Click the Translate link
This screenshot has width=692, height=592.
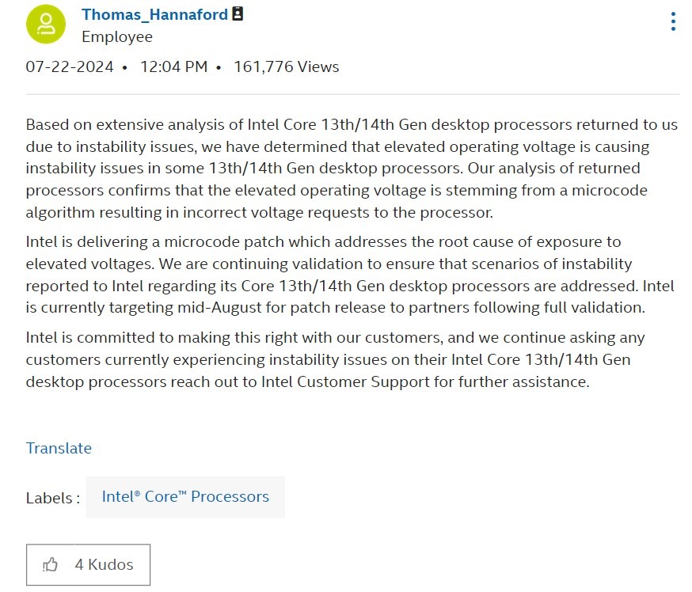[59, 448]
